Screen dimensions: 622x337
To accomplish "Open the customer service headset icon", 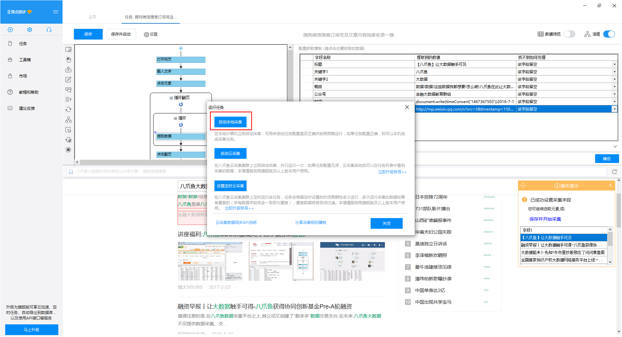I will (x=49, y=30).
